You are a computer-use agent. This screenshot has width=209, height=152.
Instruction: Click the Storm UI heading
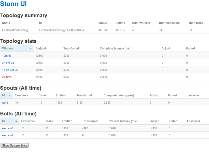pyautogui.click(x=13, y=4)
